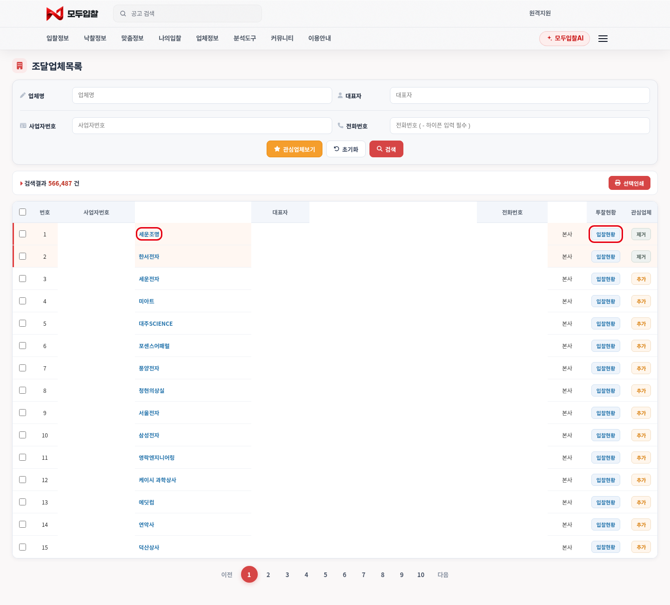Open the hamburger menu icon
The image size is (670, 605).
[x=603, y=39]
